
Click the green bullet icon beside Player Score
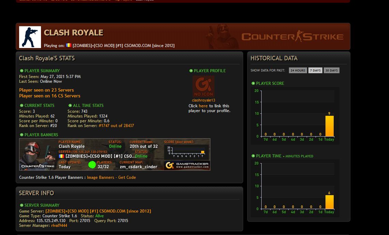tap(253, 83)
